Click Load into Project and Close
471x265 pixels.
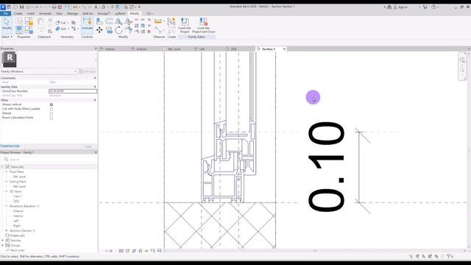[x=203, y=25]
